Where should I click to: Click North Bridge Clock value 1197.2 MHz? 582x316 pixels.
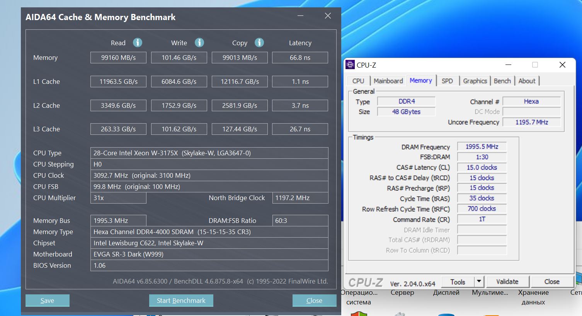[x=300, y=198]
